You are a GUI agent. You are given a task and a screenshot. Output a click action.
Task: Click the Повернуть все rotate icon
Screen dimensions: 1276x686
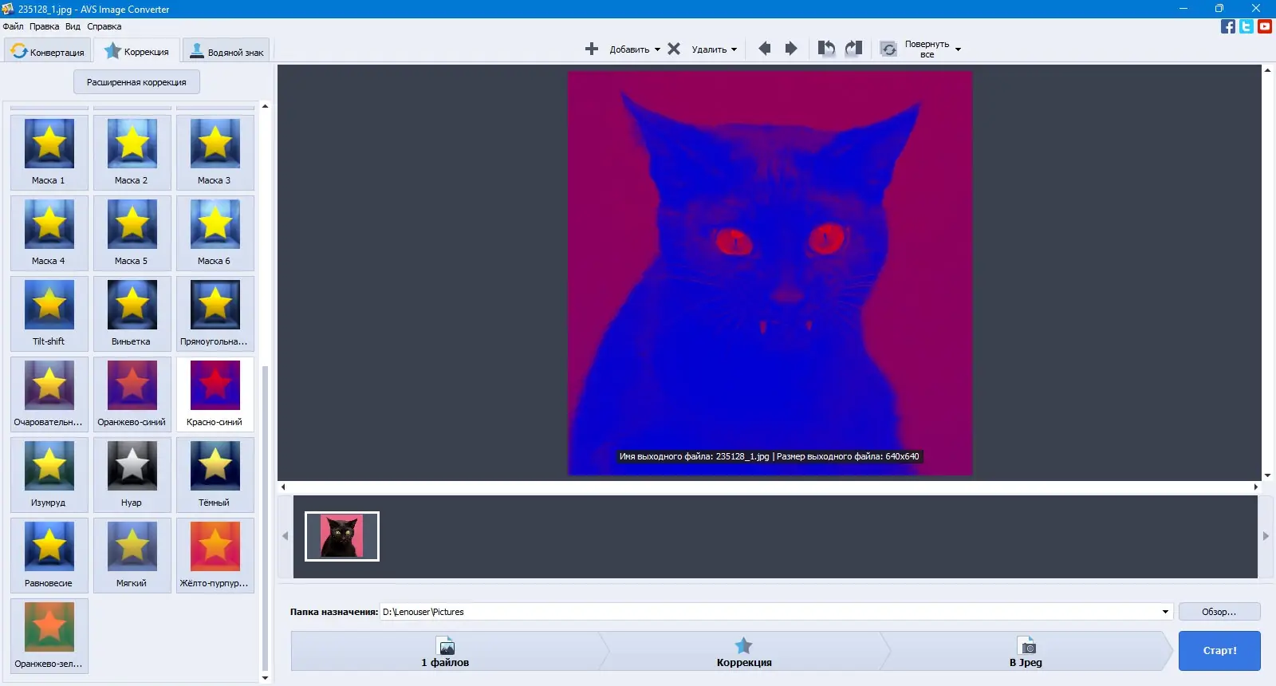(888, 49)
